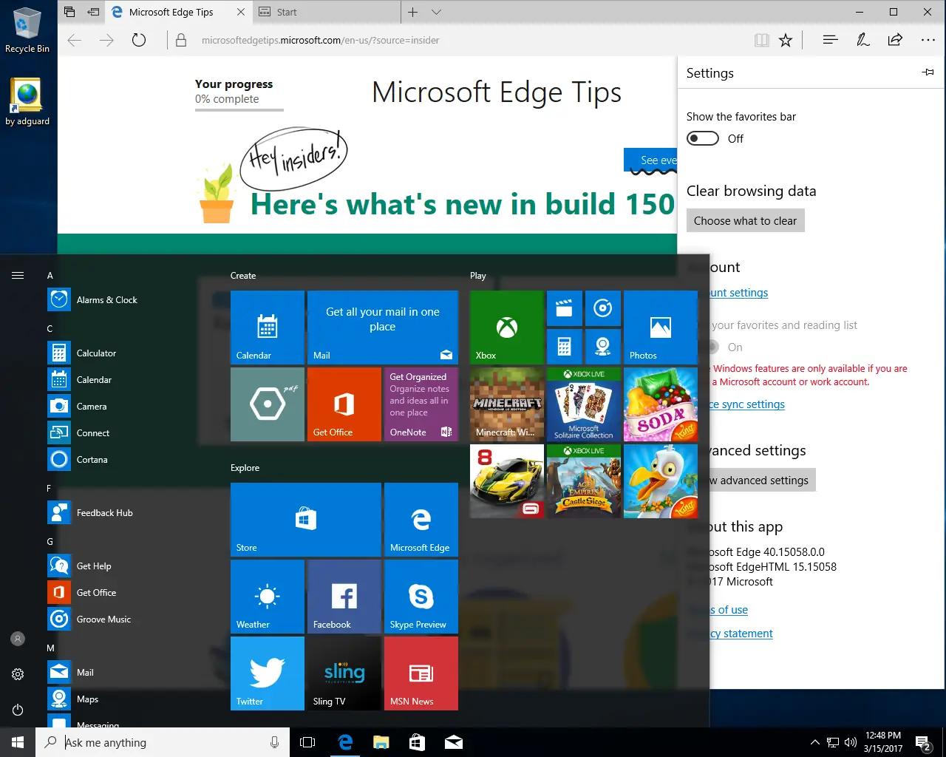Open Edge's more options menu
This screenshot has height=757, width=946.
(x=928, y=40)
